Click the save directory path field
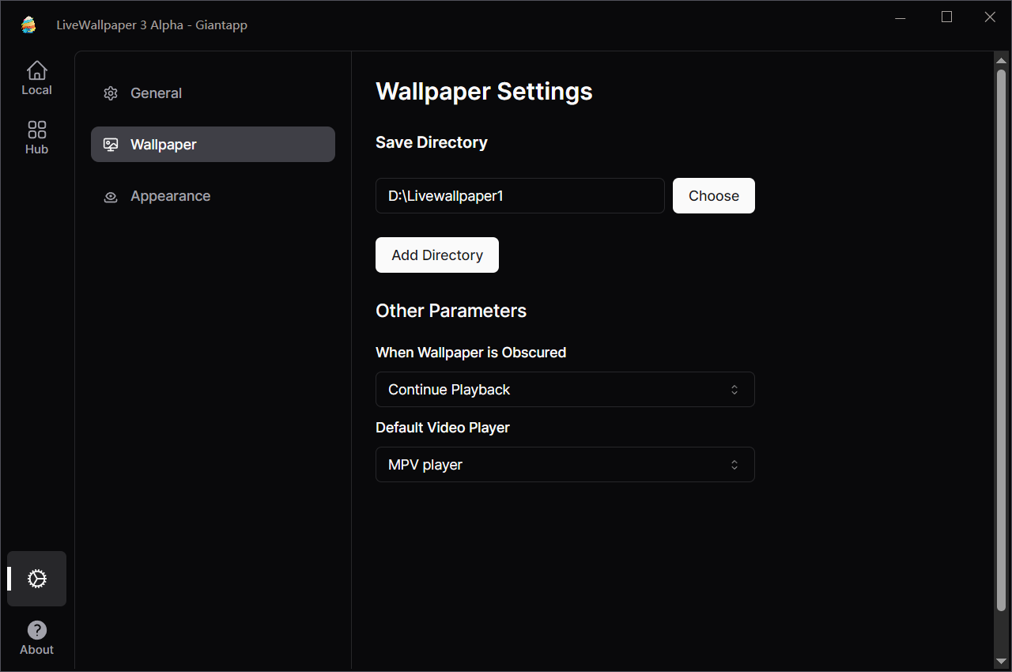1012x672 pixels. pos(519,196)
